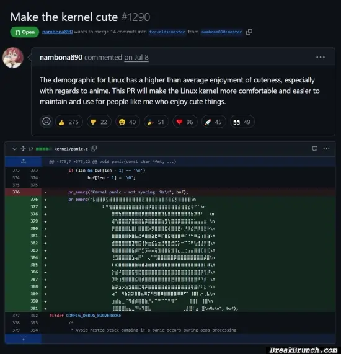Open the panic.c file options menu

tap(326, 149)
